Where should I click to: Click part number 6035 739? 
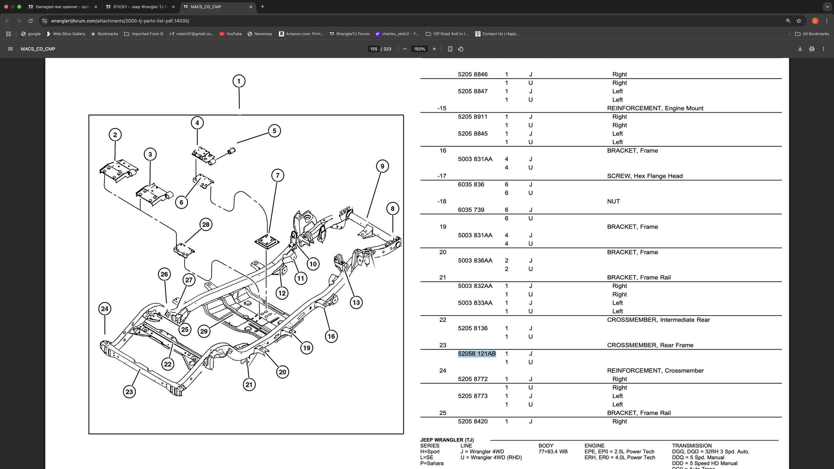(471, 210)
